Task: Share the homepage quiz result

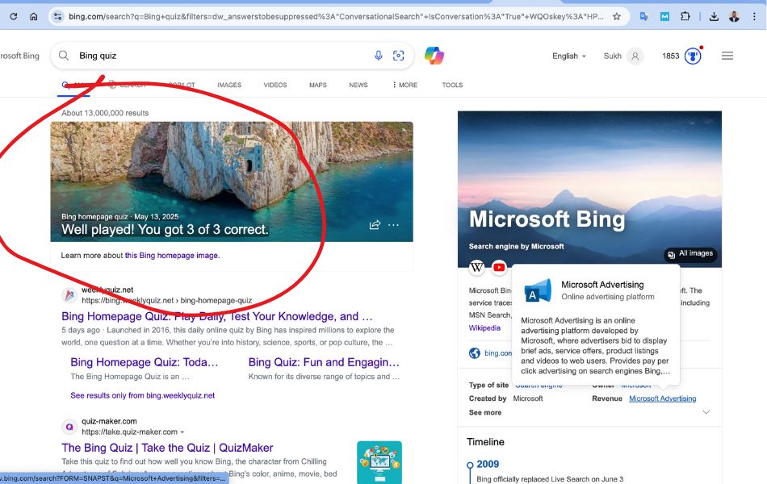Action: pos(375,225)
